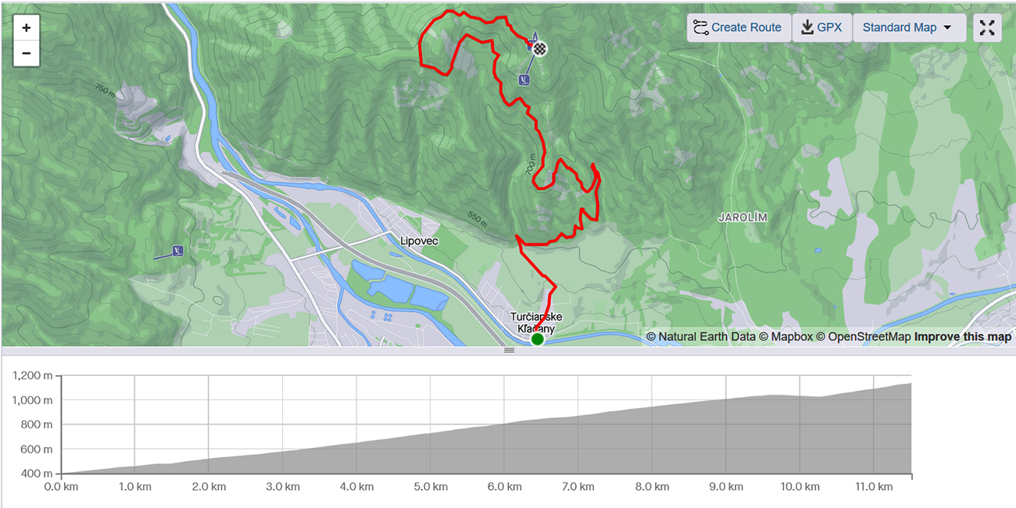Click the checkered finish flag marker
Viewport: 1016px width, 508px height.
539,48
